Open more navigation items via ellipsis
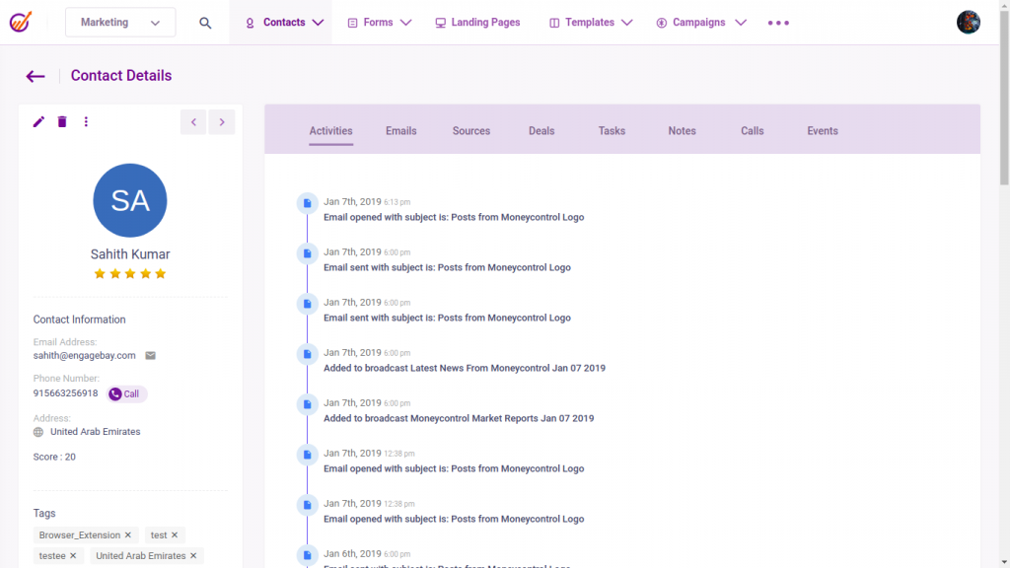The image size is (1010, 568). click(778, 23)
